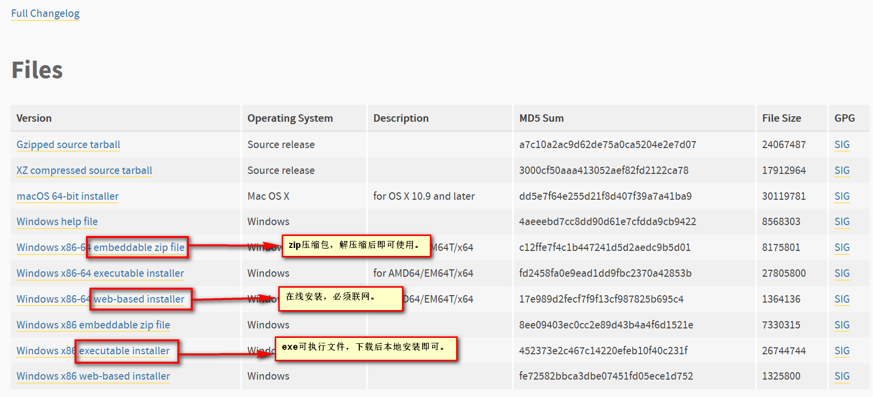Select MD5 fe72582bbca3dbe07451fd05ece1d752
The image size is (873, 397).
[x=606, y=376]
